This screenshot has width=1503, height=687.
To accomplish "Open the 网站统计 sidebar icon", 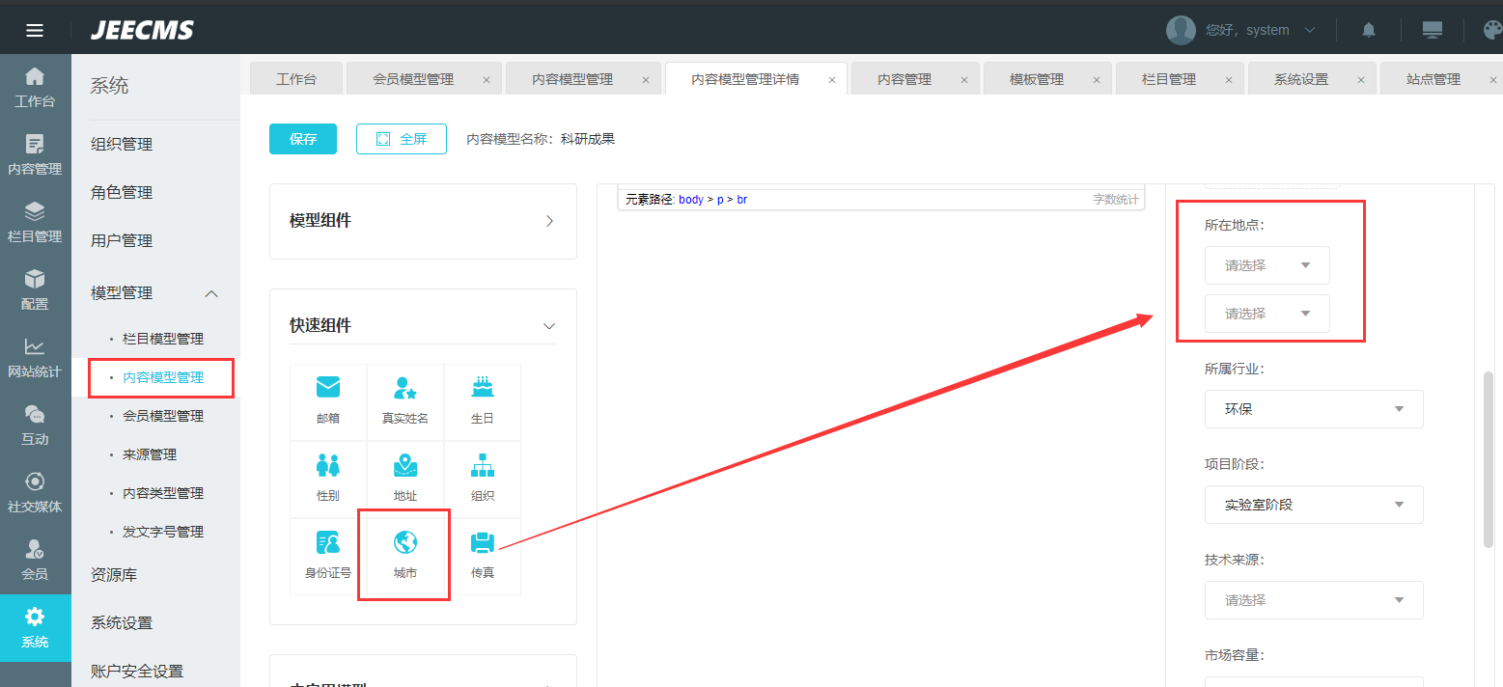I will (35, 357).
